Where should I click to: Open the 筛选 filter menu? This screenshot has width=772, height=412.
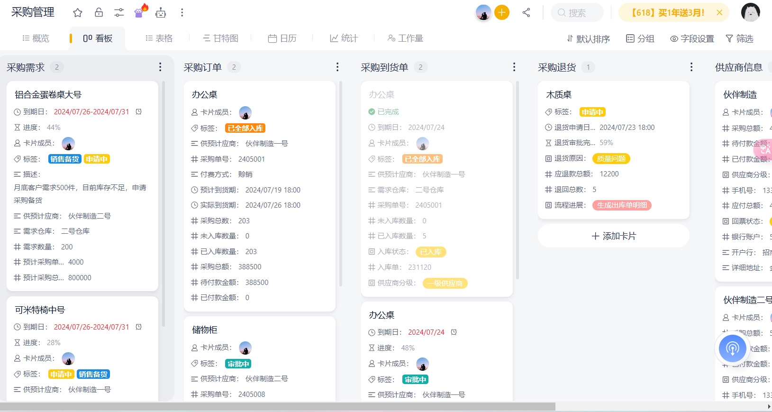pos(739,39)
